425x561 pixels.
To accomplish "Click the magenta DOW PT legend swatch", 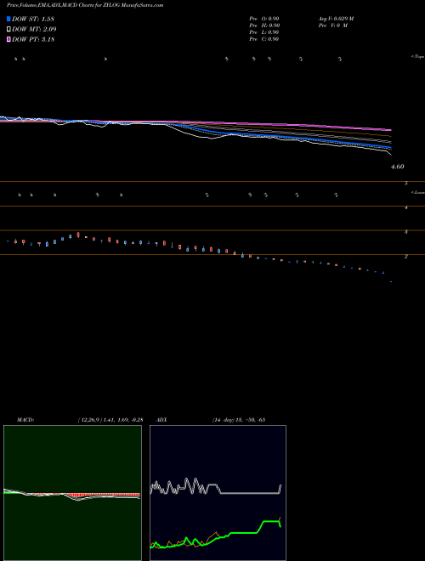I will 8,39.
